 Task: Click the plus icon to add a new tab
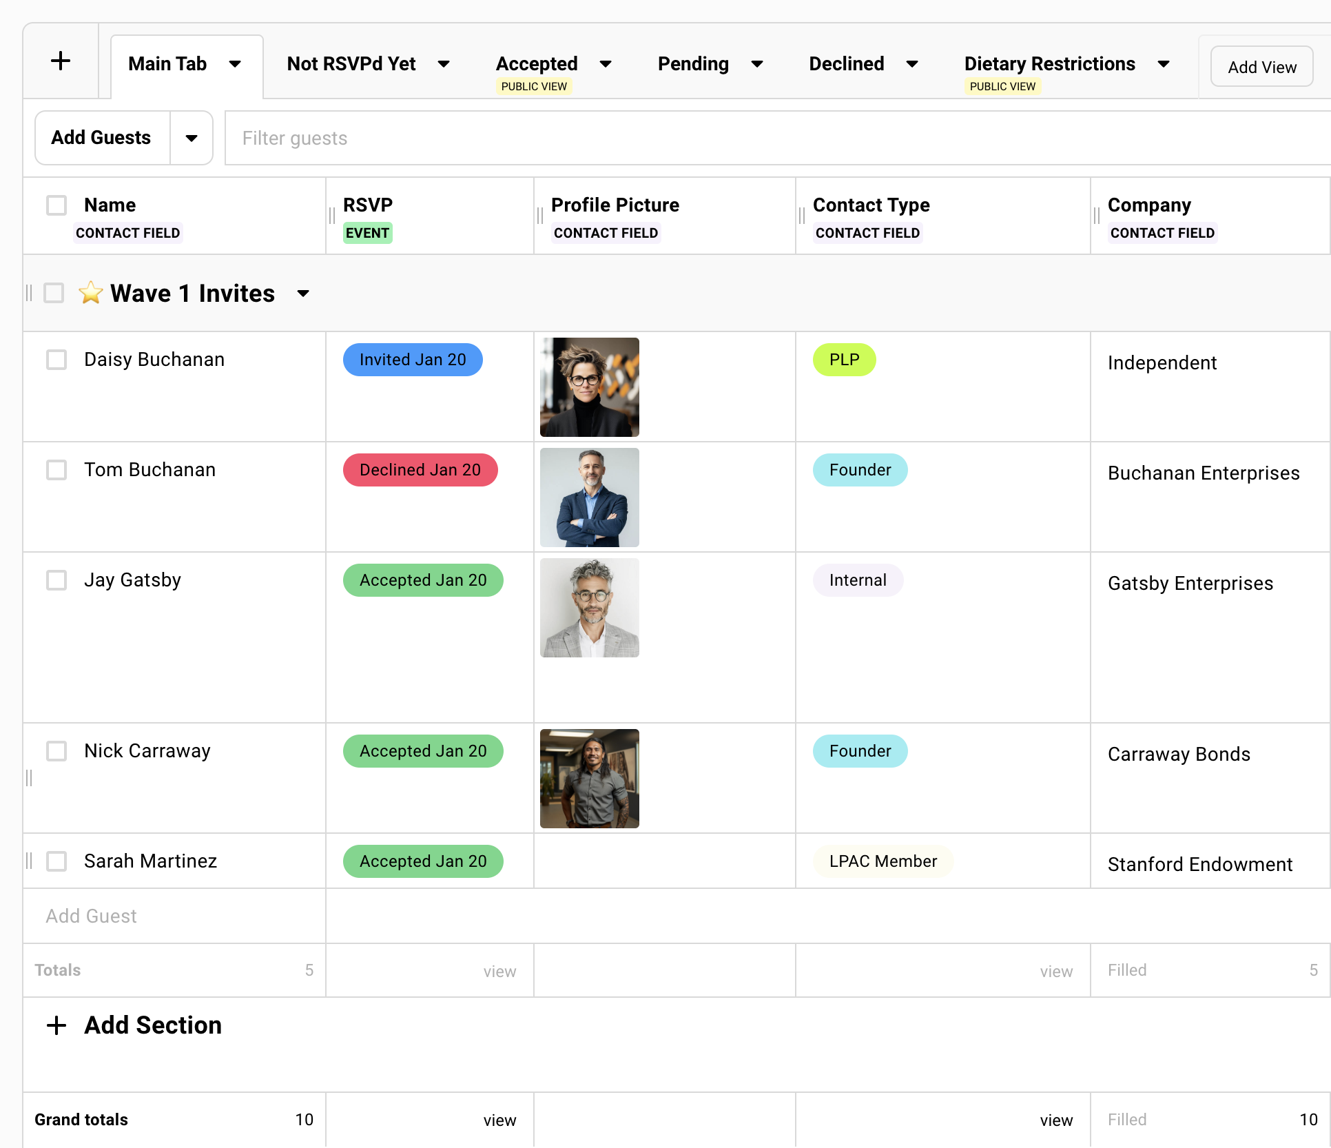coord(61,61)
